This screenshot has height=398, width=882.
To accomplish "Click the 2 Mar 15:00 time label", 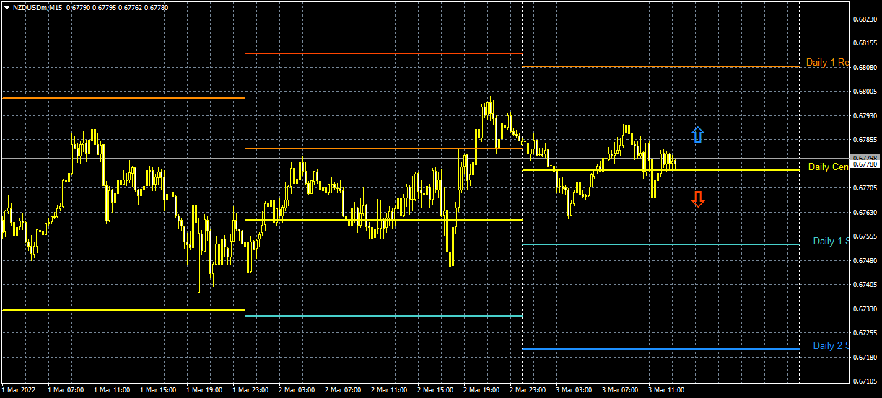I will coord(435,390).
